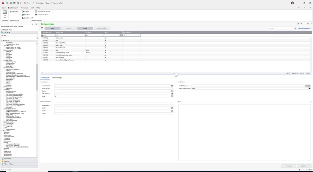Open the Datei menu
This screenshot has width=313, height=172.
pos(4,8)
